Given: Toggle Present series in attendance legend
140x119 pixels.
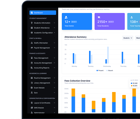Looking at the screenshot, I should pos(100,71).
